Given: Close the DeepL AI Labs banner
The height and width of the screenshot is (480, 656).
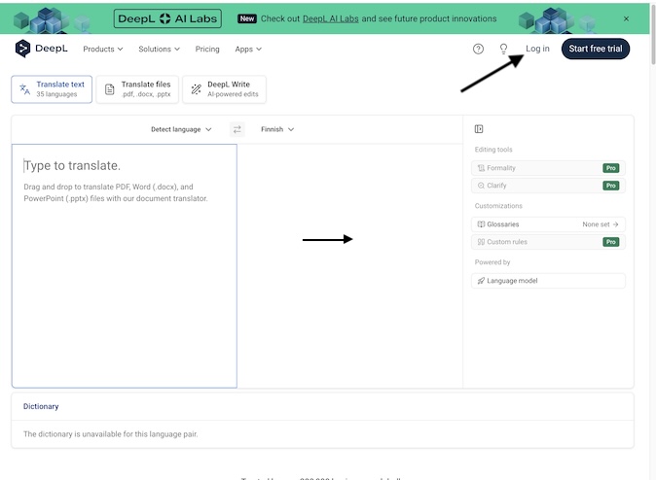Looking at the screenshot, I should coord(626,18).
